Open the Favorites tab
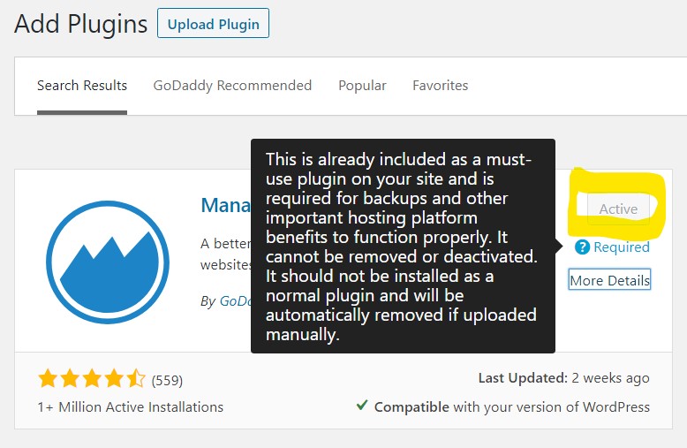This screenshot has width=687, height=448. [x=441, y=86]
